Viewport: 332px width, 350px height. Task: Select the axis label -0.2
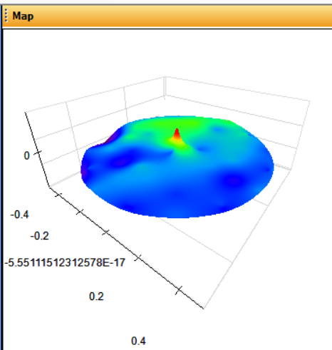click(39, 236)
